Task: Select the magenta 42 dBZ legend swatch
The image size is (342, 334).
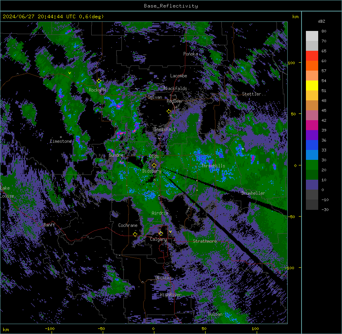Action: (x=312, y=125)
